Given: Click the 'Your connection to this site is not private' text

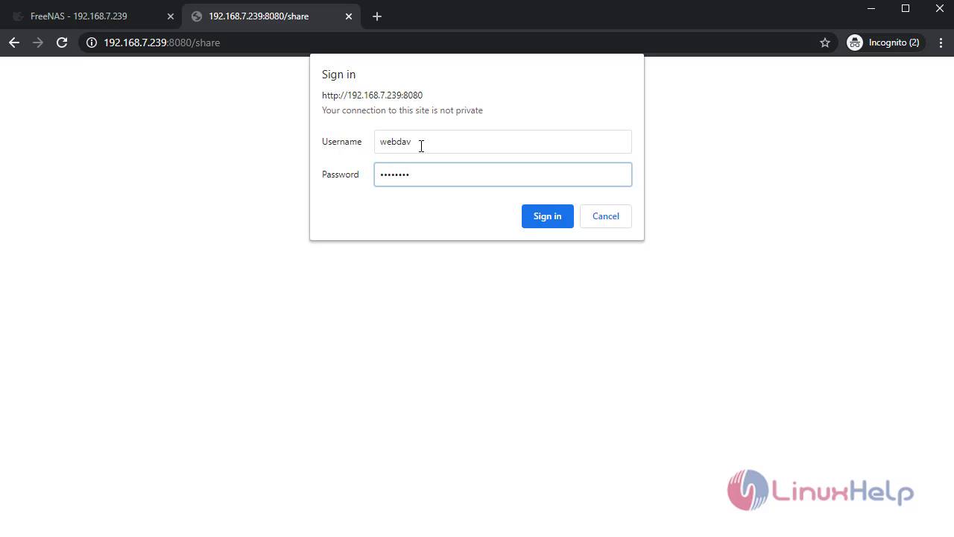Looking at the screenshot, I should pos(402,110).
